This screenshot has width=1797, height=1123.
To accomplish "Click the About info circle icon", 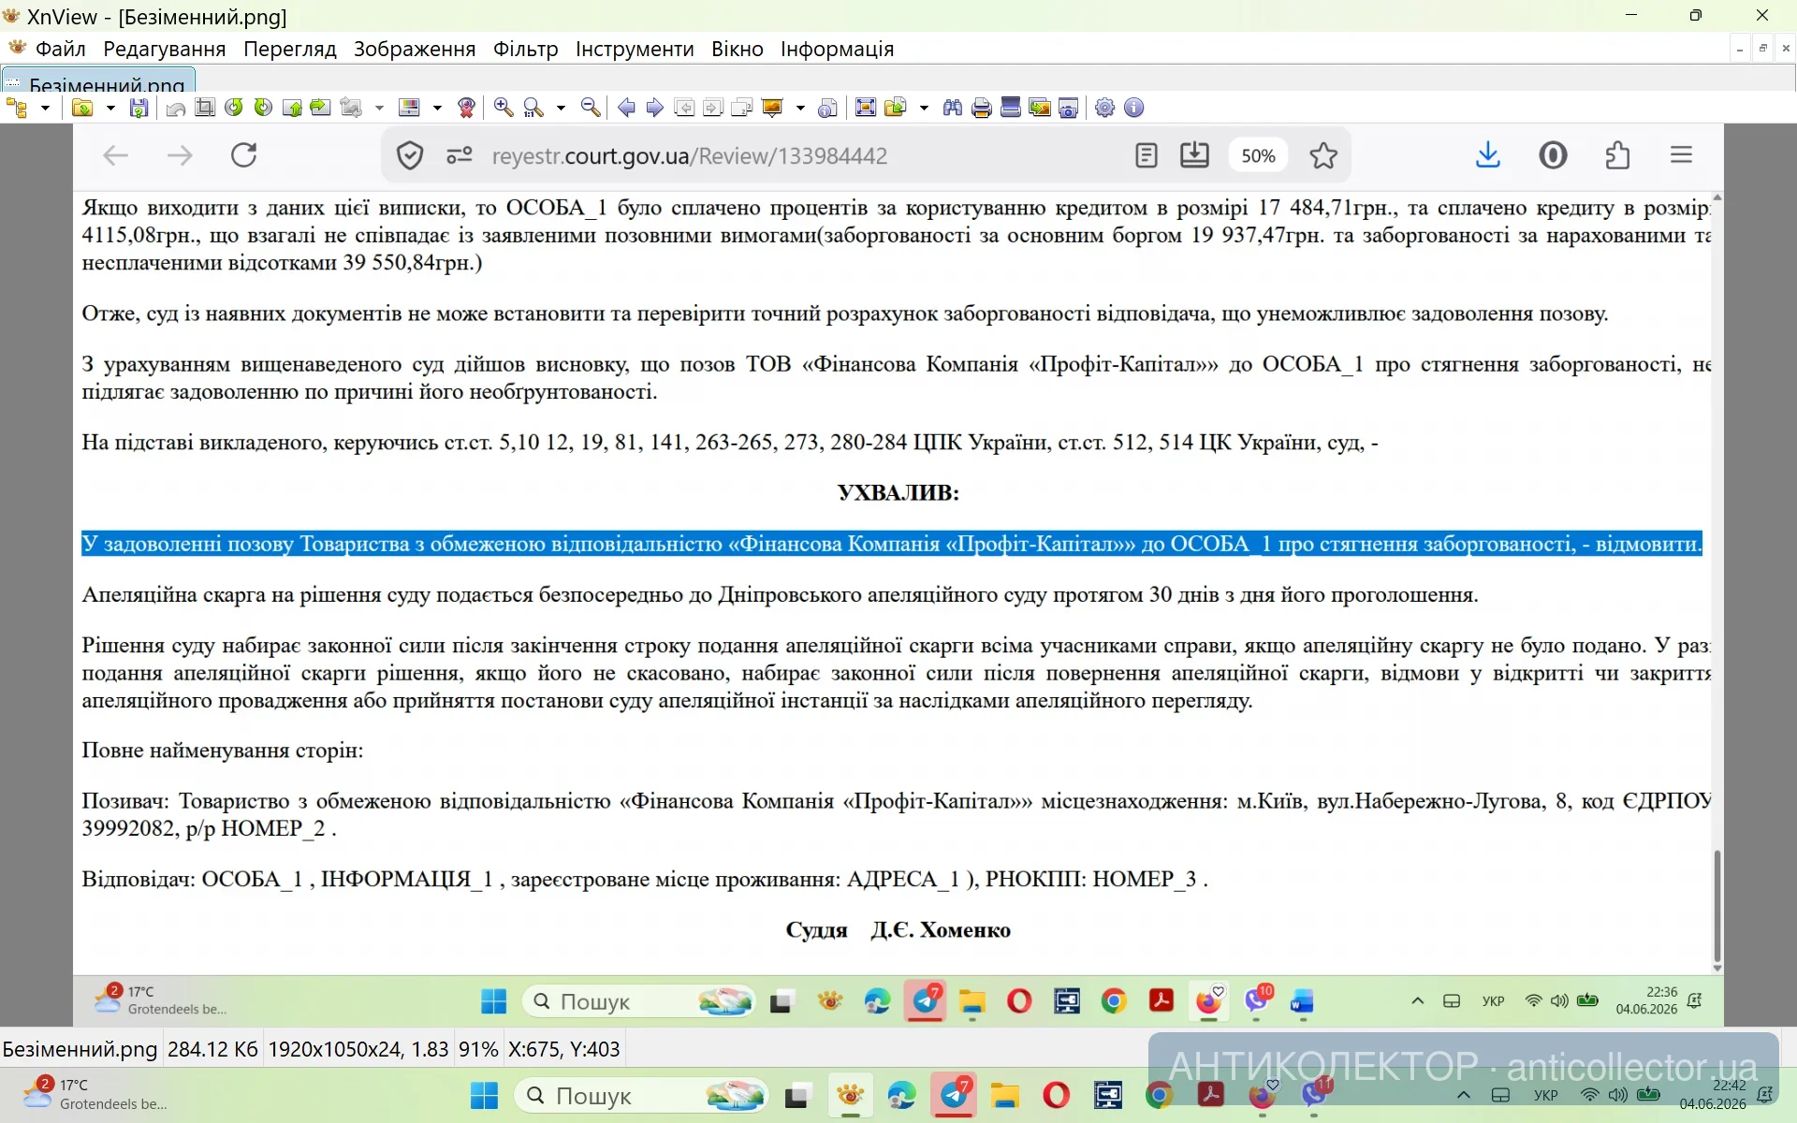I will tap(1134, 108).
